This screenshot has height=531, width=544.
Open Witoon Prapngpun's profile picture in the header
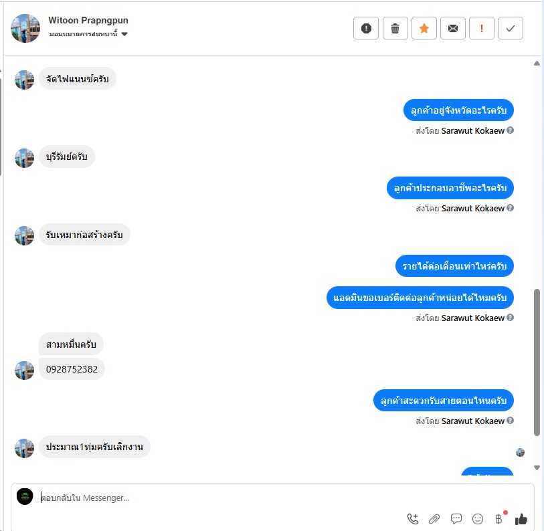click(x=25, y=29)
